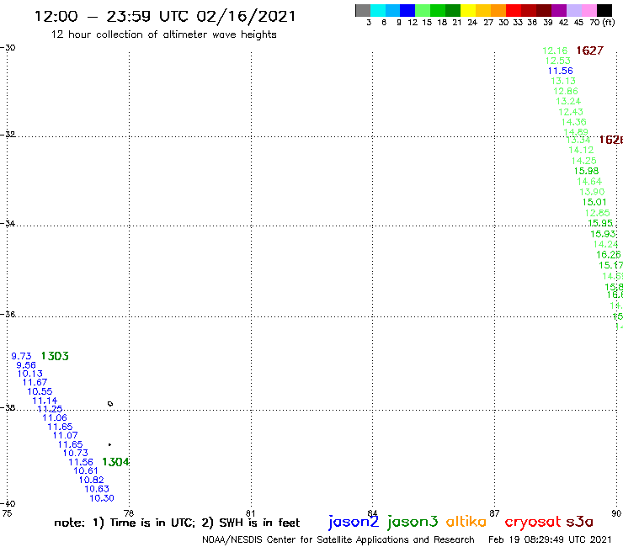Click the bright red legend swatch

tap(514, 10)
